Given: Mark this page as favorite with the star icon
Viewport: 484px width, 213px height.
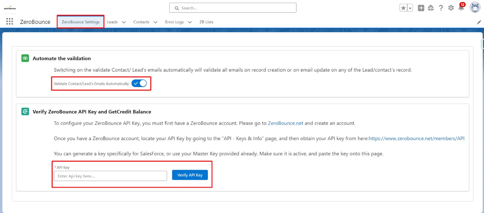Looking at the screenshot, I should coord(403,8).
